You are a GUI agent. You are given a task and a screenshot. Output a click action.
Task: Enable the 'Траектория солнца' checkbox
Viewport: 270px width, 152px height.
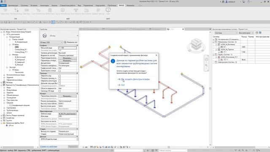pyautogui.click(x=59, y=71)
